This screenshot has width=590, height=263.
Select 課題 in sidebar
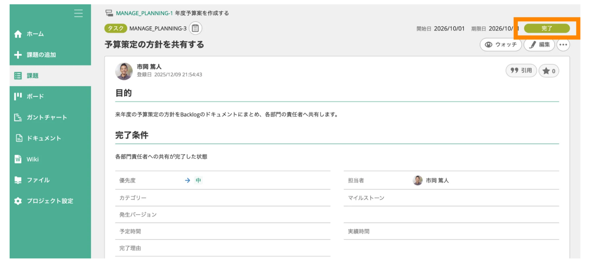(x=50, y=76)
